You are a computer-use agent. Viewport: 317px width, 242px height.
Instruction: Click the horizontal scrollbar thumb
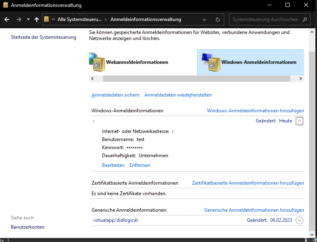(x=196, y=78)
